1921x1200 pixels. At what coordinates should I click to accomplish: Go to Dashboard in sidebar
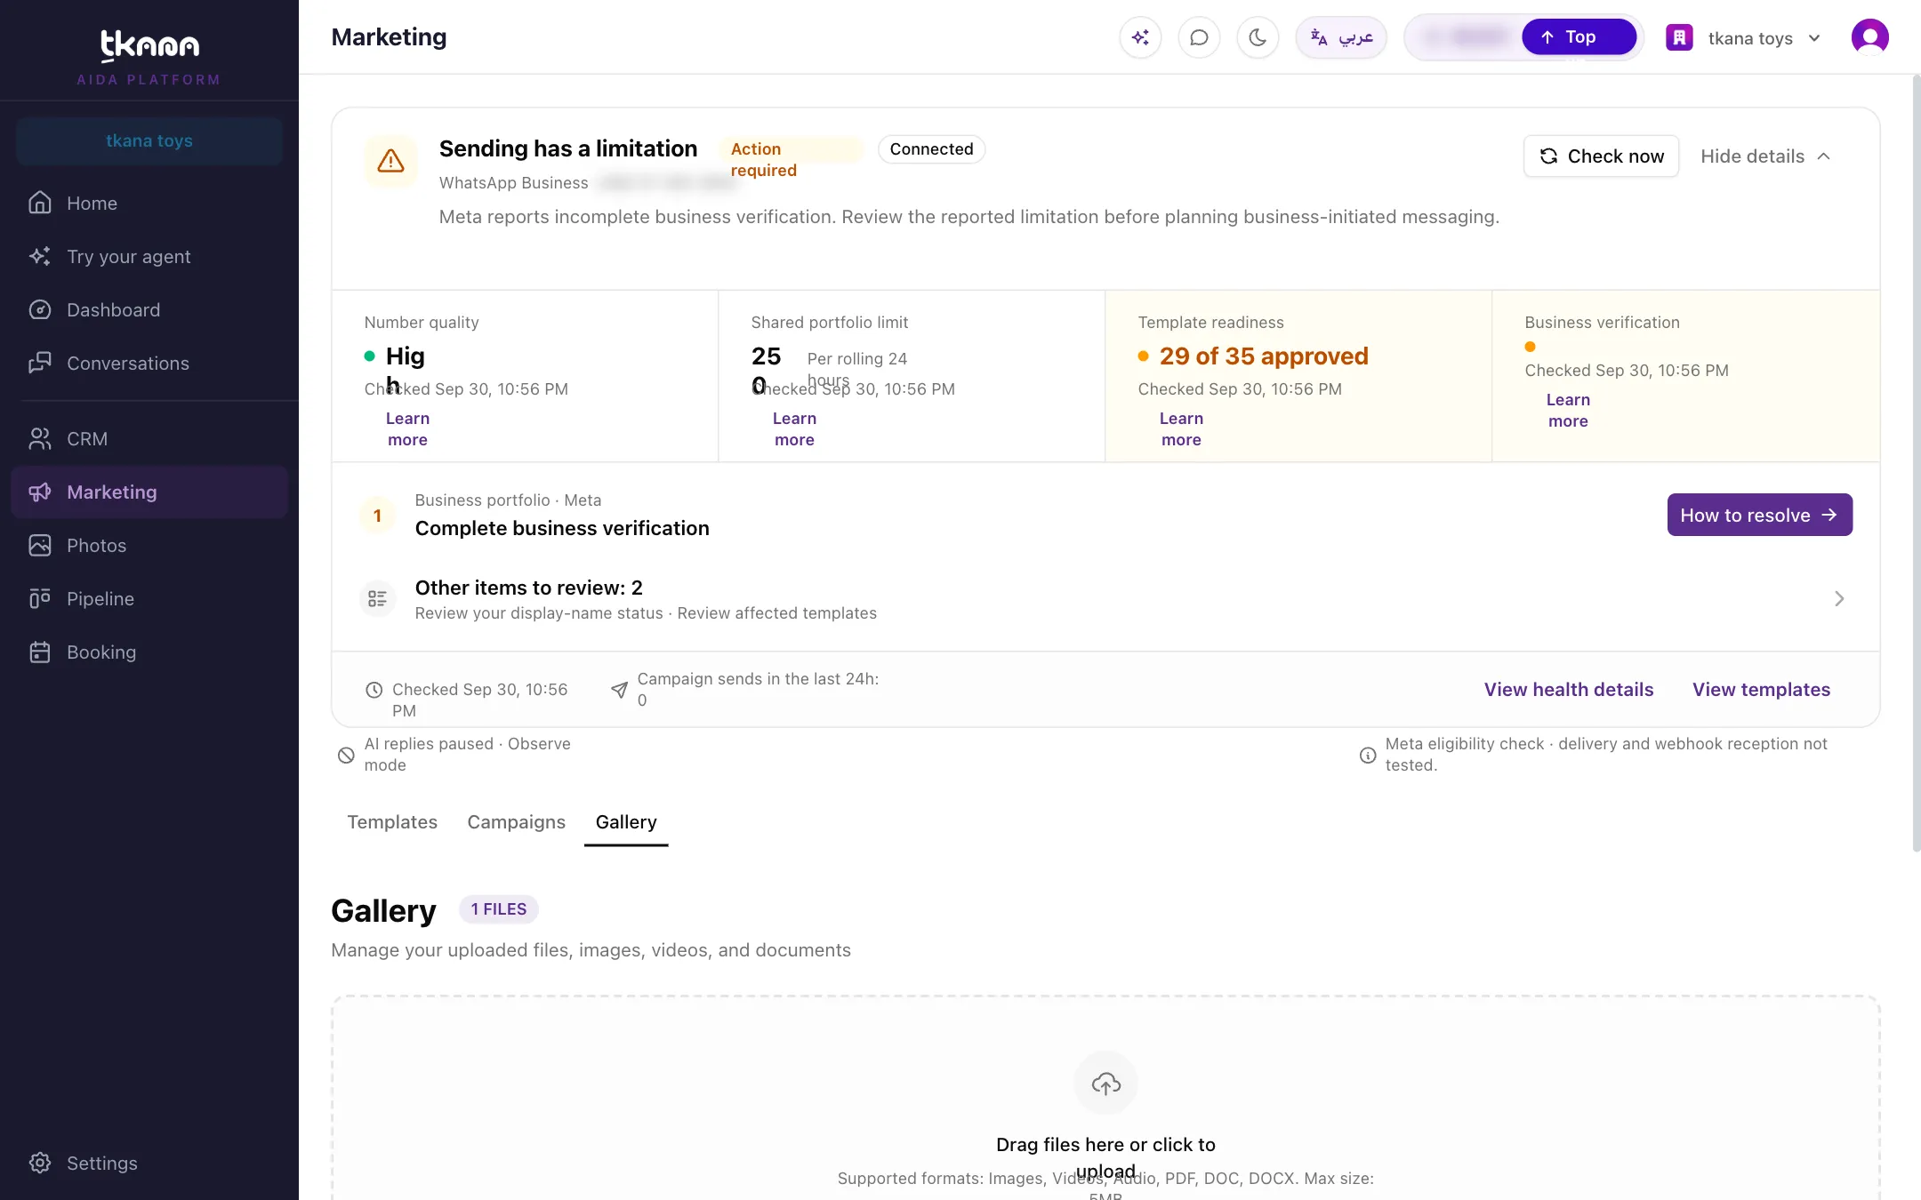149,309
